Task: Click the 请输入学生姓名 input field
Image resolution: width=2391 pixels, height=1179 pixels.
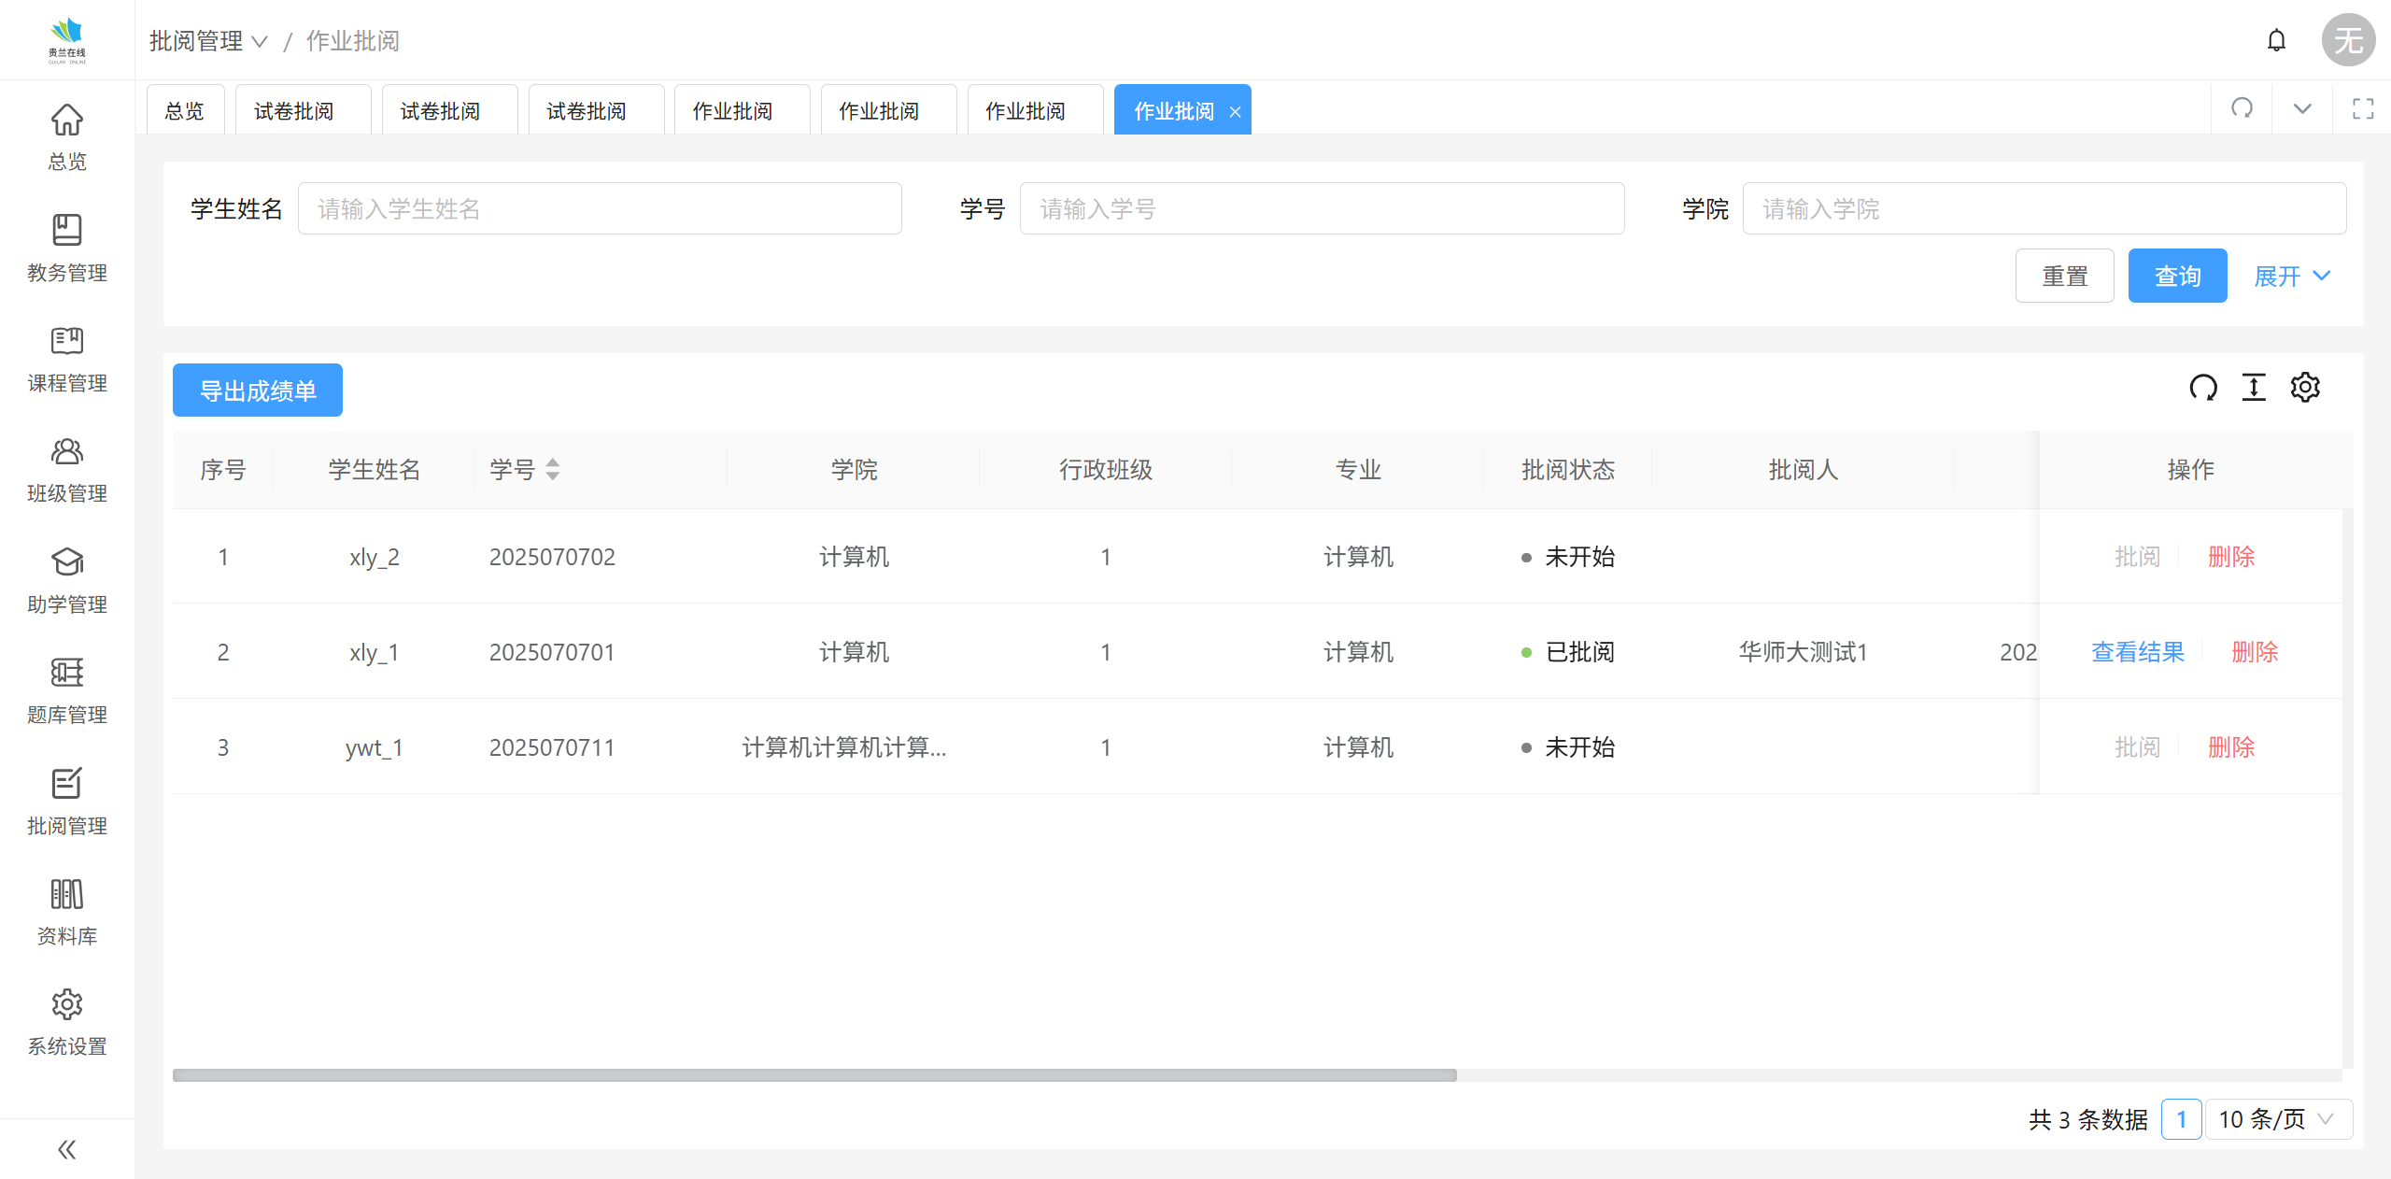Action: pos(600,209)
